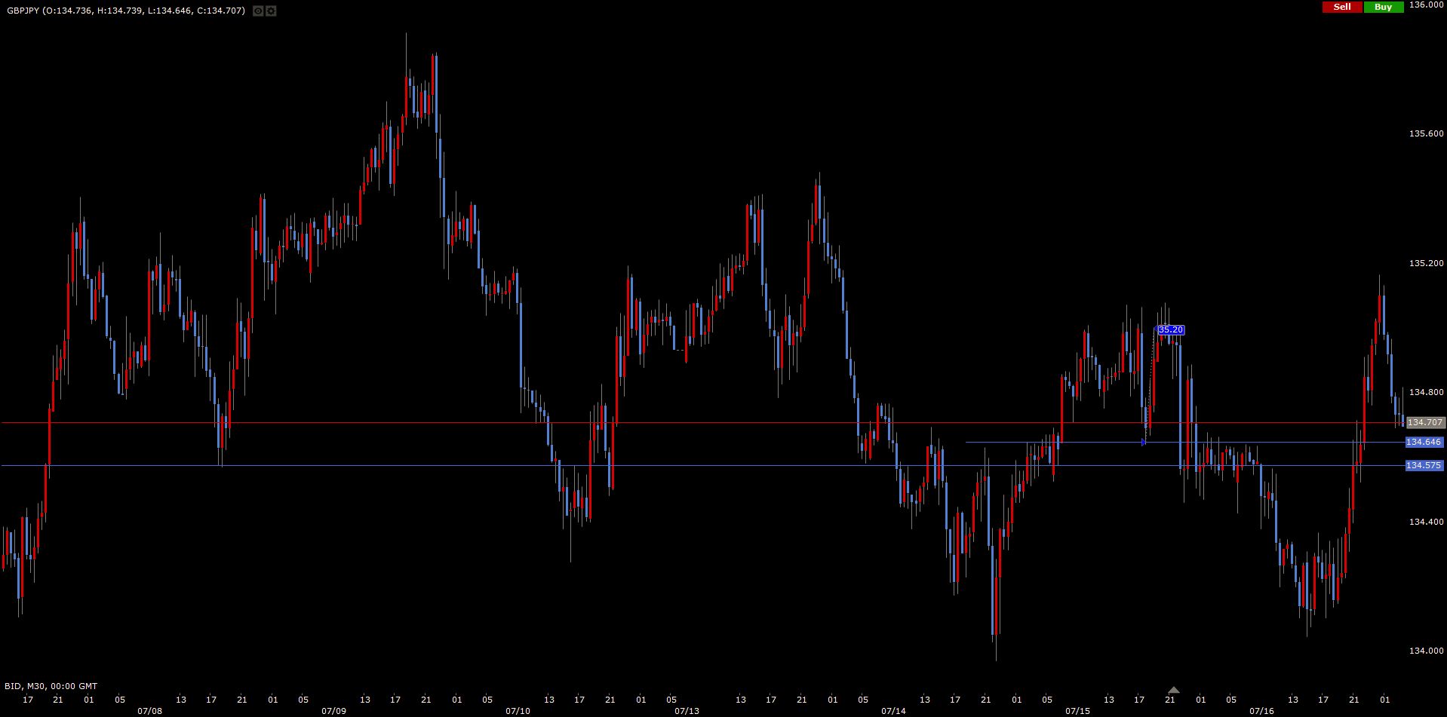Image resolution: width=1447 pixels, height=717 pixels.
Task: Click the 07/13 date label on the time axis
Action: pyautogui.click(x=687, y=711)
